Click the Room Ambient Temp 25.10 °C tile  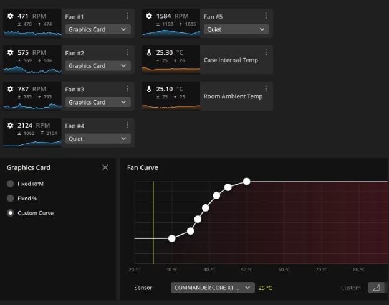(171, 96)
